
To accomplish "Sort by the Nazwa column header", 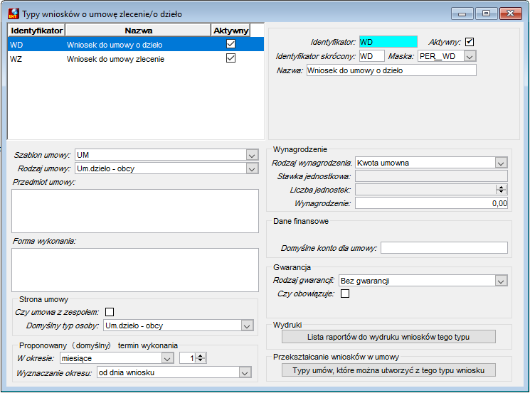I will [138, 31].
